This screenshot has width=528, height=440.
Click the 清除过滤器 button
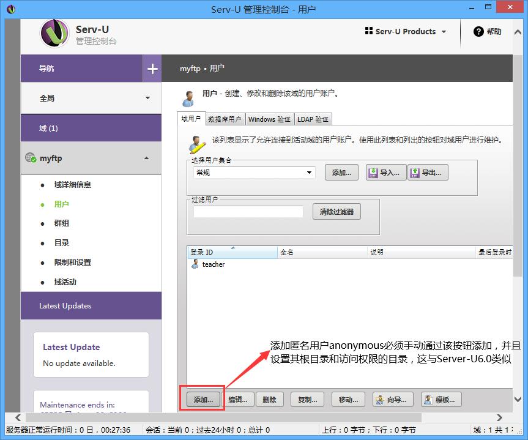coord(337,212)
